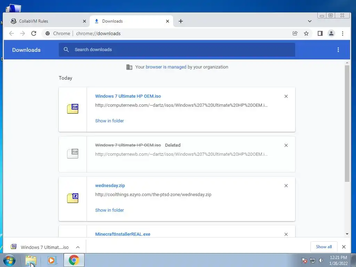This screenshot has width=356, height=267.
Task: Open the wednesday.zip file link
Action: pyautogui.click(x=110, y=186)
